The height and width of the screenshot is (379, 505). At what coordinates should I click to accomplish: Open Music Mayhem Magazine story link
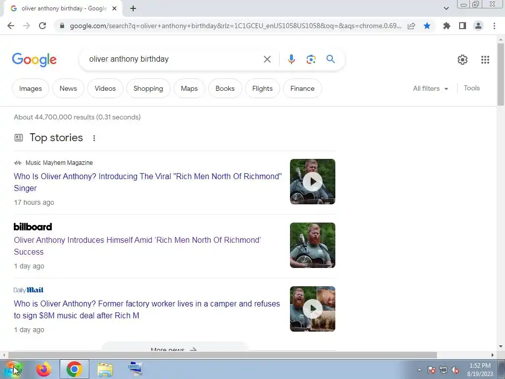(x=147, y=182)
